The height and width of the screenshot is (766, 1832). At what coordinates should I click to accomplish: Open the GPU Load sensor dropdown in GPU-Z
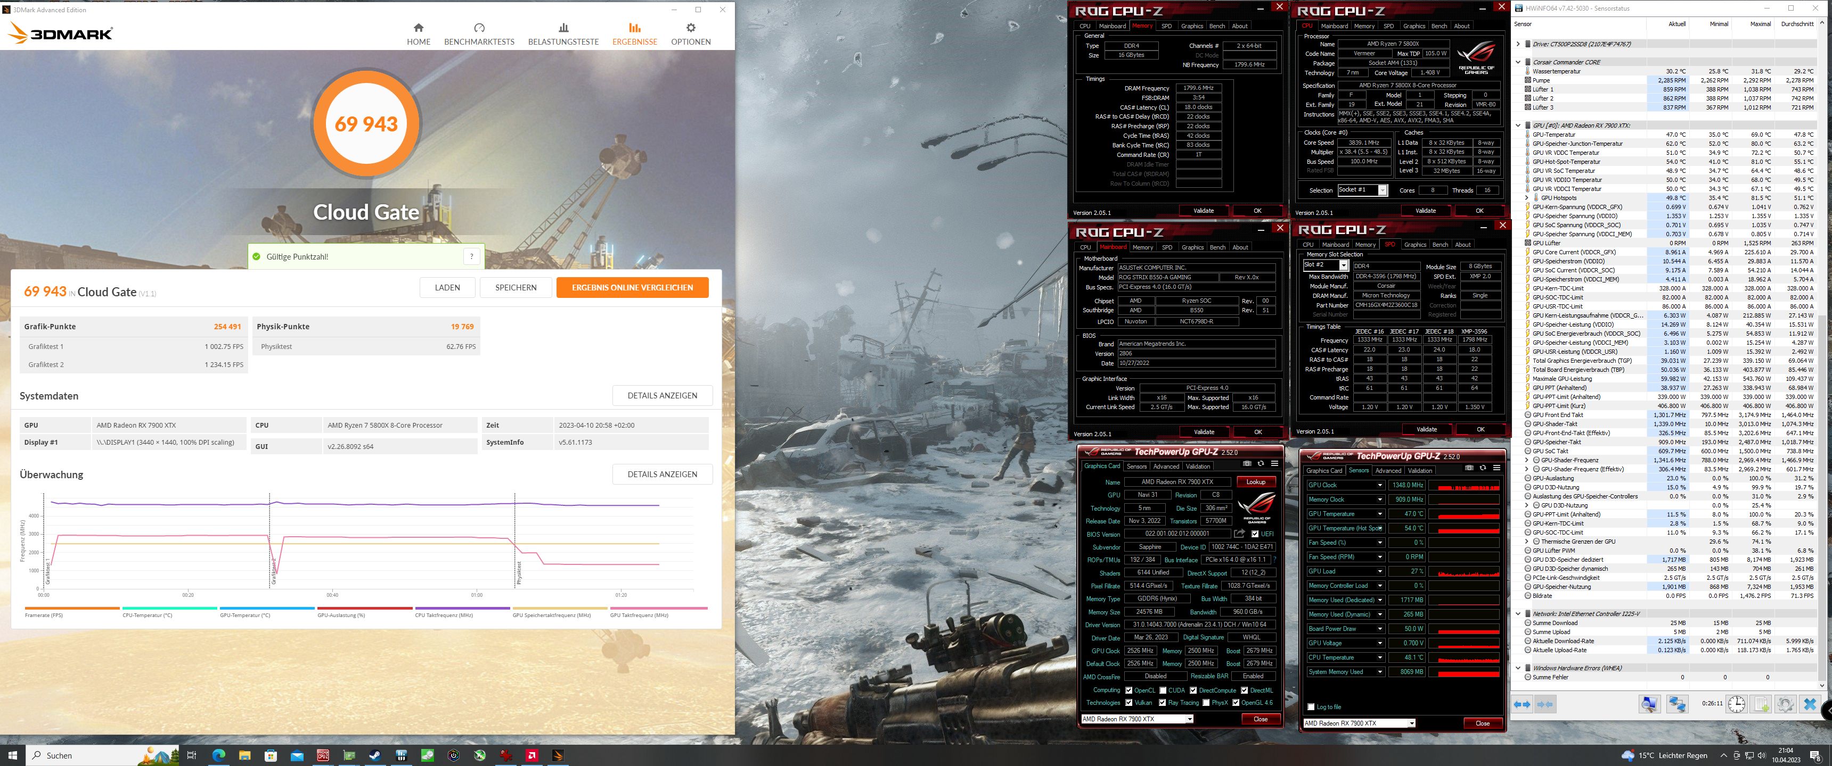tap(1380, 571)
